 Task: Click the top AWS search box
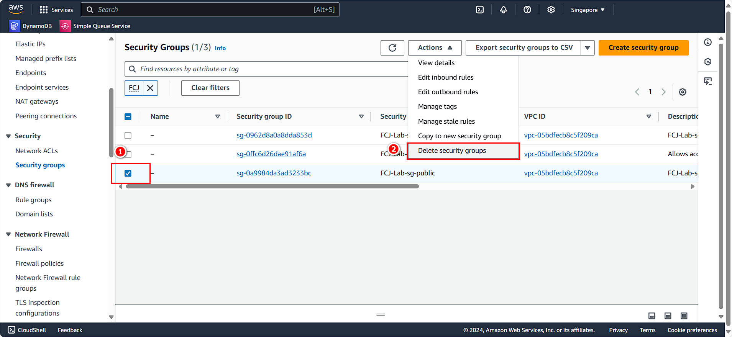pos(210,10)
